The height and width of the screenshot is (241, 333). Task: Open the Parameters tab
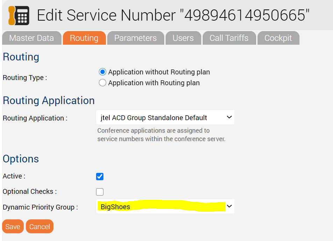[136, 38]
